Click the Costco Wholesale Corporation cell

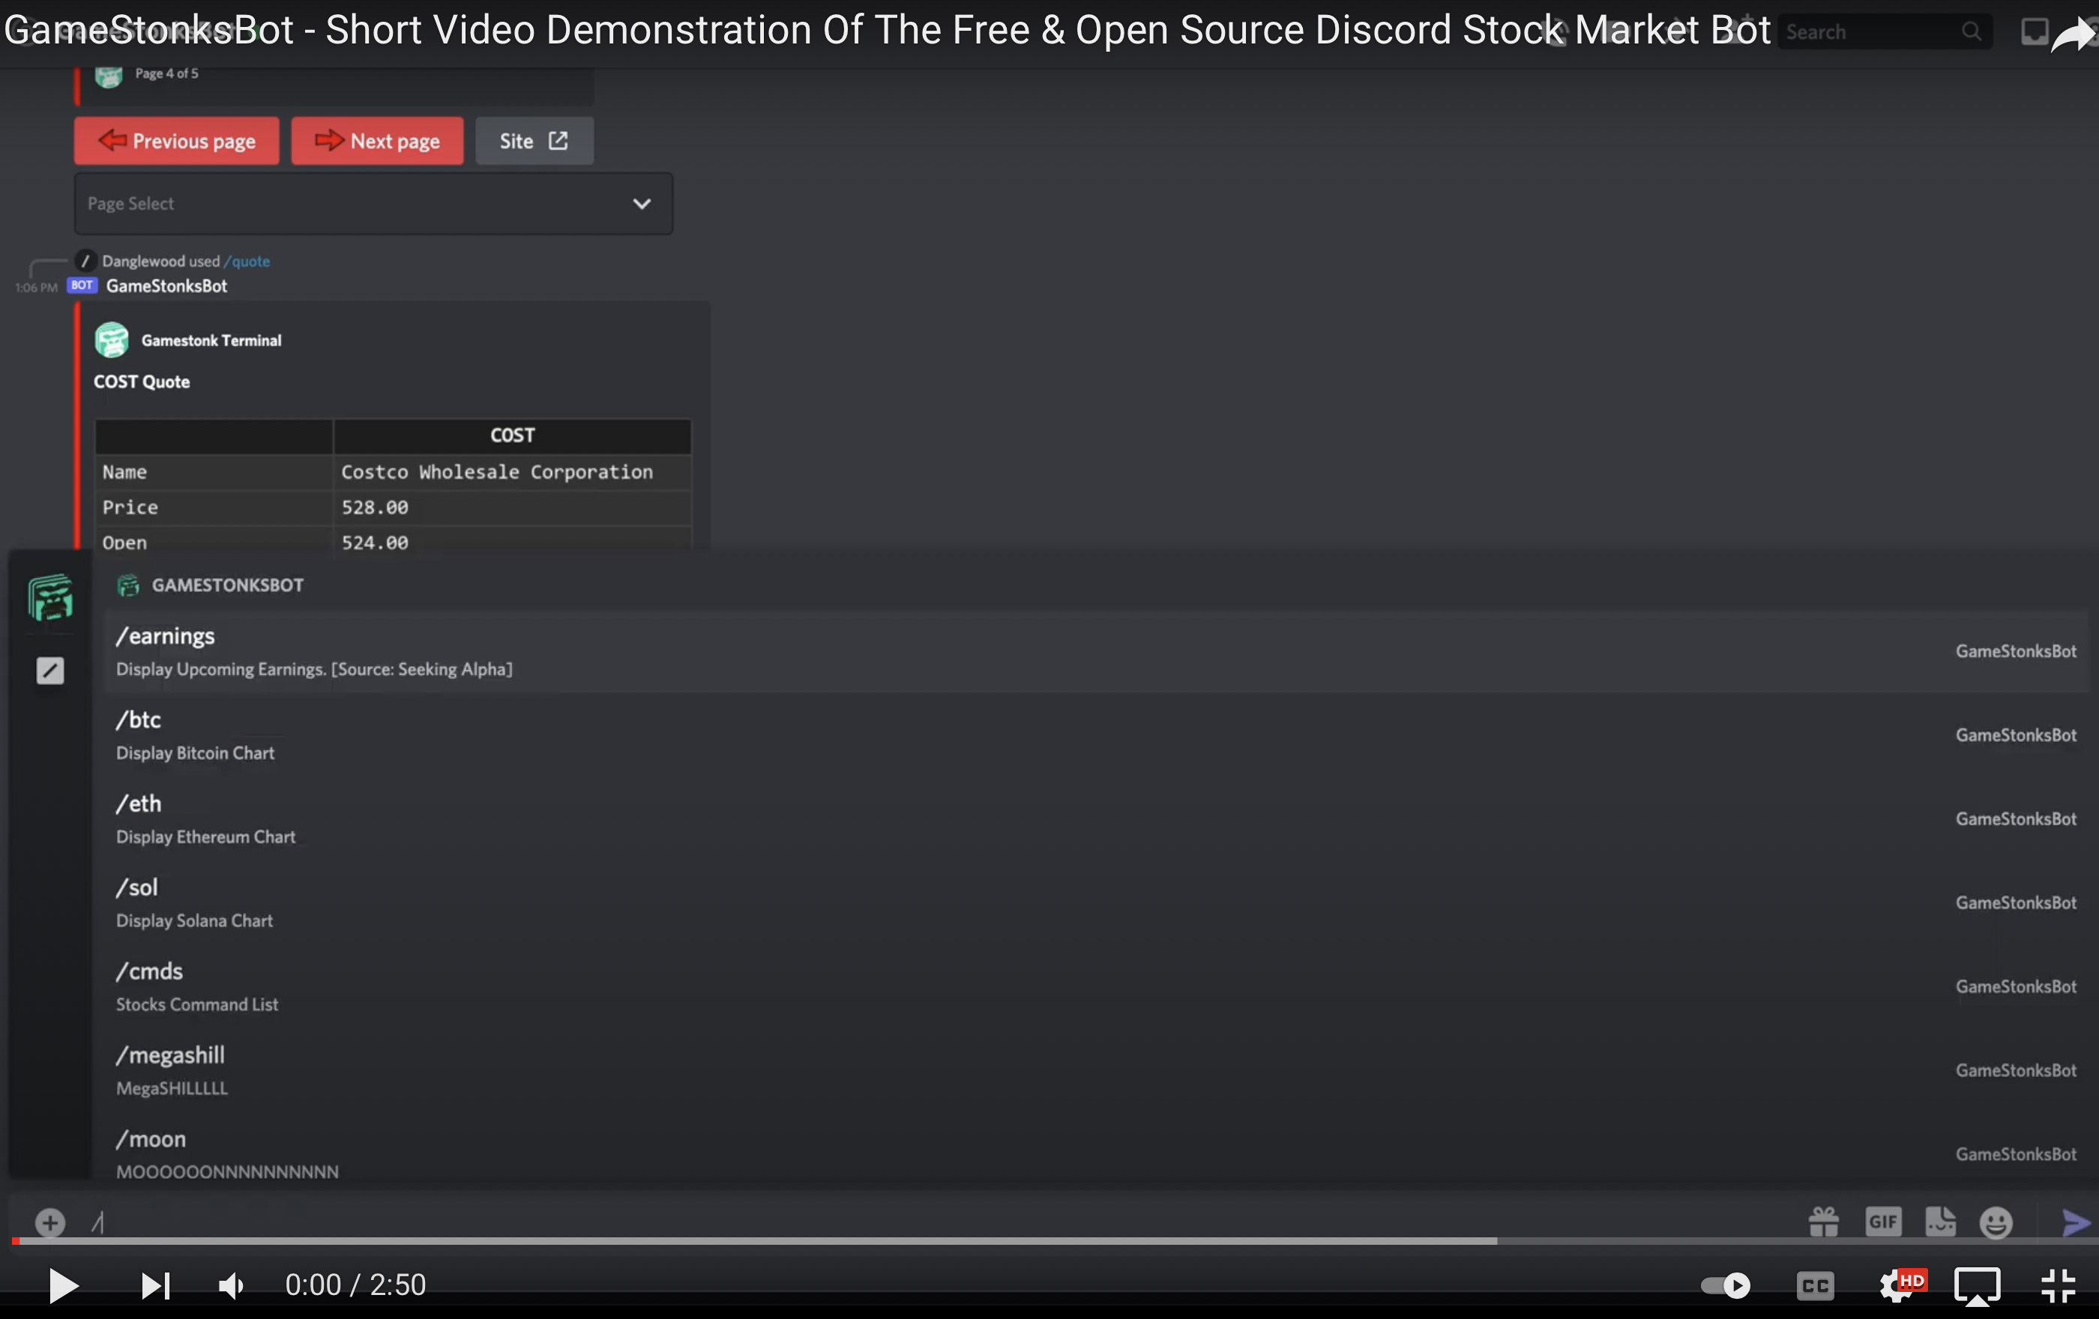[x=513, y=472]
